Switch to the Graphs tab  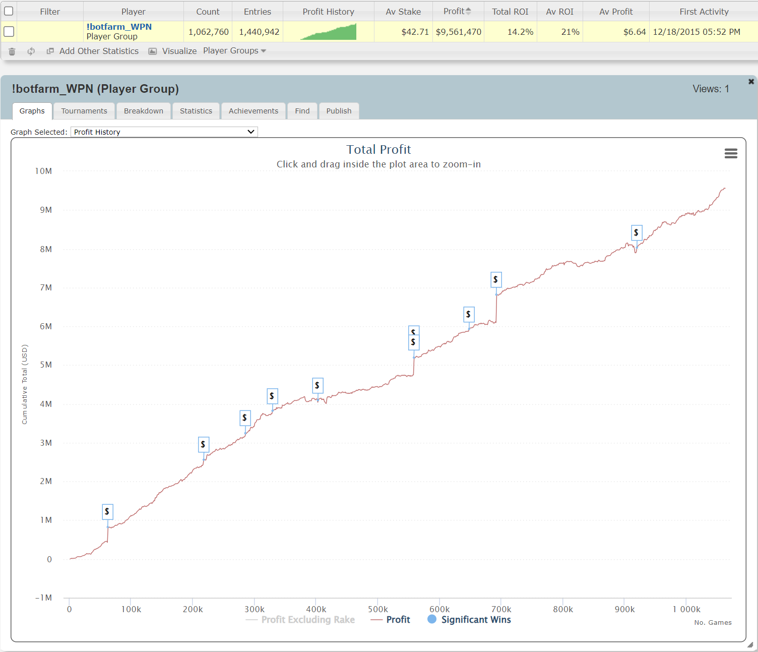click(x=32, y=111)
